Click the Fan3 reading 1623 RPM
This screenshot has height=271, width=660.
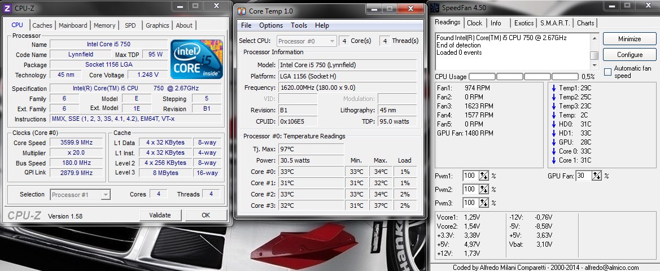point(479,106)
